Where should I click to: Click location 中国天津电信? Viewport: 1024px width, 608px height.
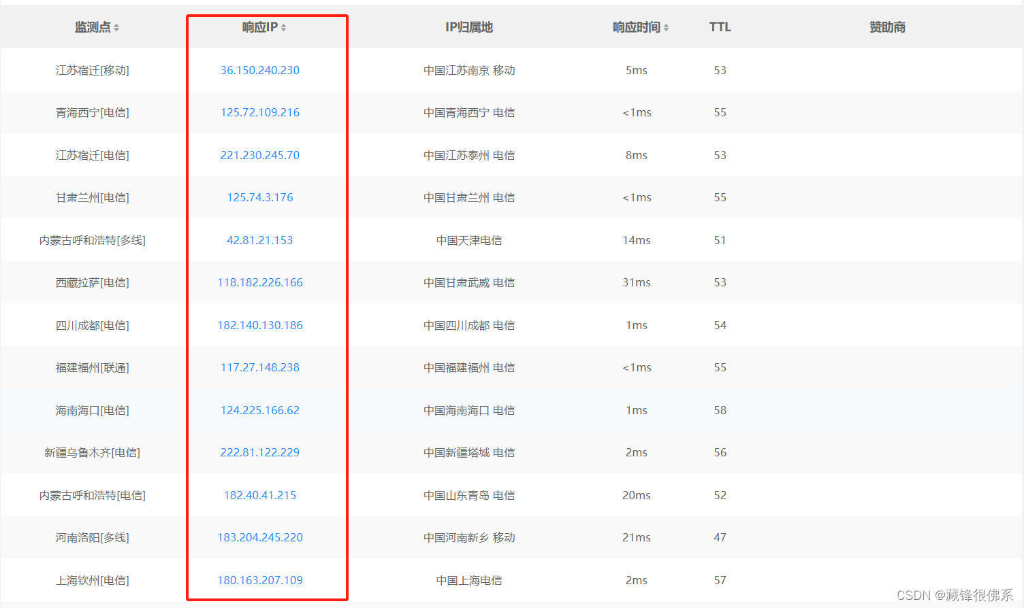[469, 240]
